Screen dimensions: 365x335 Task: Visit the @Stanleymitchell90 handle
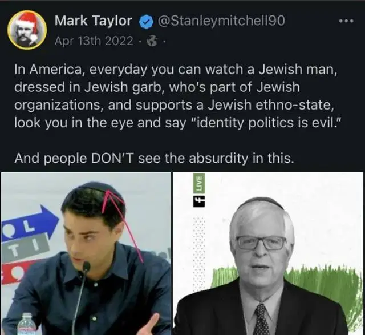(x=221, y=21)
